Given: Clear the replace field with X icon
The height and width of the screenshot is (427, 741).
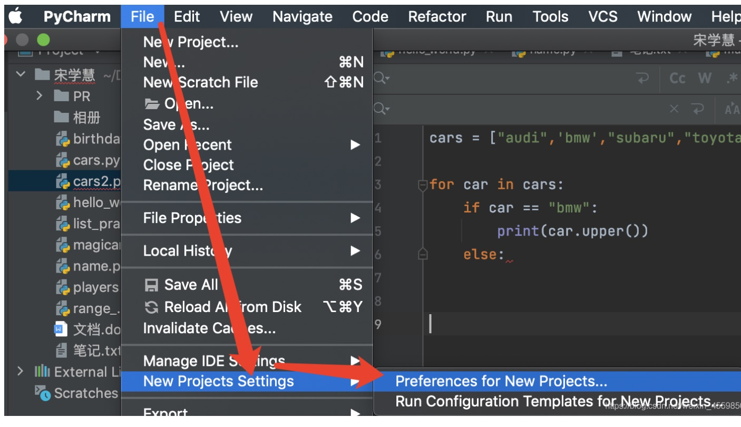Looking at the screenshot, I should click(x=674, y=109).
